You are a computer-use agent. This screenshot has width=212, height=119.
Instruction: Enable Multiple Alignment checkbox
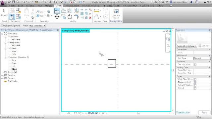pyautogui.click(x=2, y=26)
